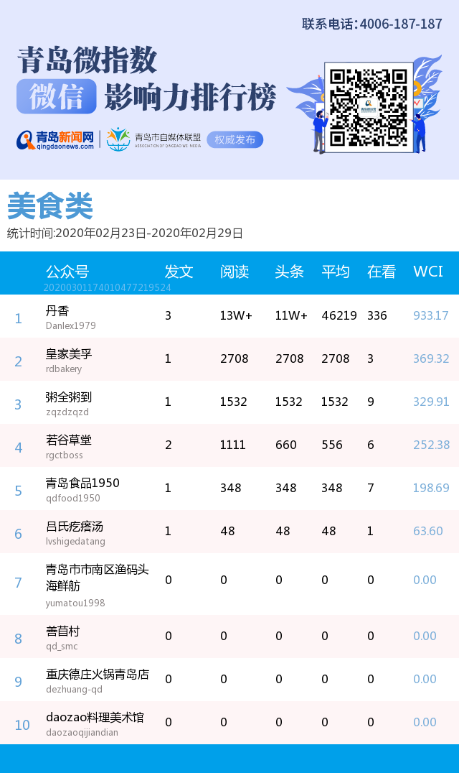
Task: Click the 头条 column header
Action: click(x=289, y=272)
